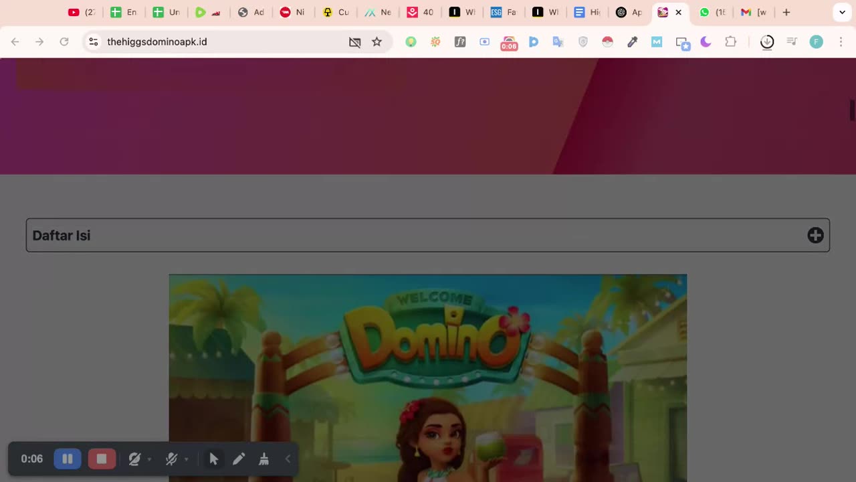Open the Domino welcome banner image
This screenshot has width=856, height=482.
(x=428, y=378)
